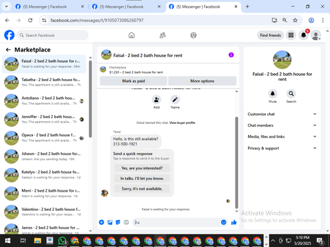Send 'Sorry, it's not available.' response
Image resolution: width=330 pixels, height=247 pixels.
click(x=142, y=188)
